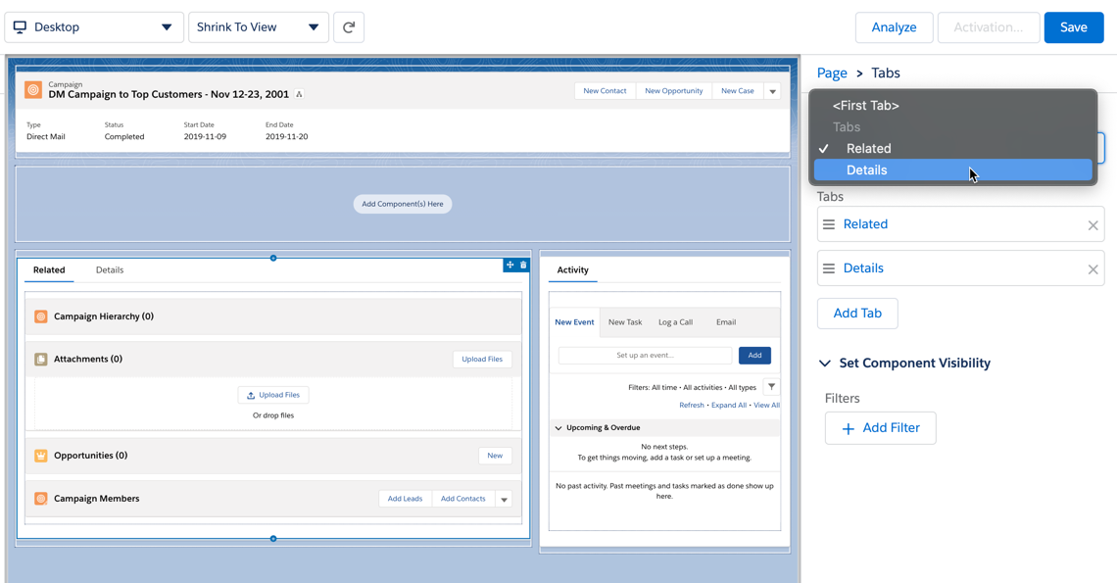This screenshot has width=1117, height=583.
Task: Choose <First Tab> option in dropdown list
Action: (x=866, y=106)
